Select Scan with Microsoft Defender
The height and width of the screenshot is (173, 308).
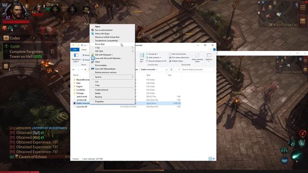pos(108,58)
